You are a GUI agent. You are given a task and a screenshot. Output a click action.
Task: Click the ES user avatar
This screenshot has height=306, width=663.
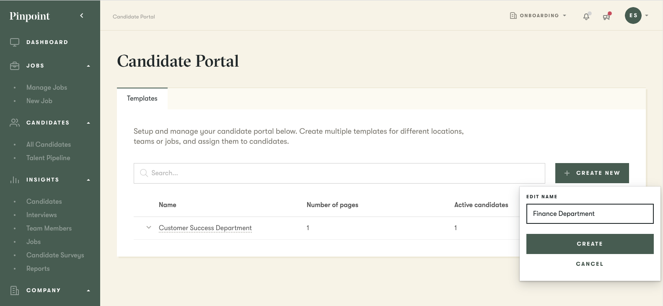click(633, 16)
